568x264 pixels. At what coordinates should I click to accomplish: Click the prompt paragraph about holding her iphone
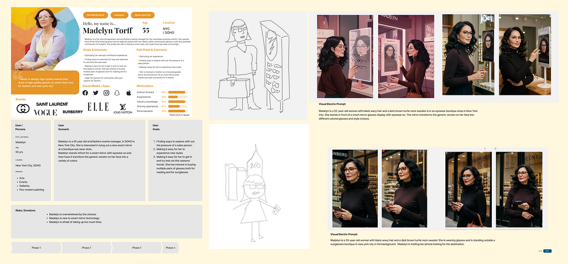coord(413,242)
